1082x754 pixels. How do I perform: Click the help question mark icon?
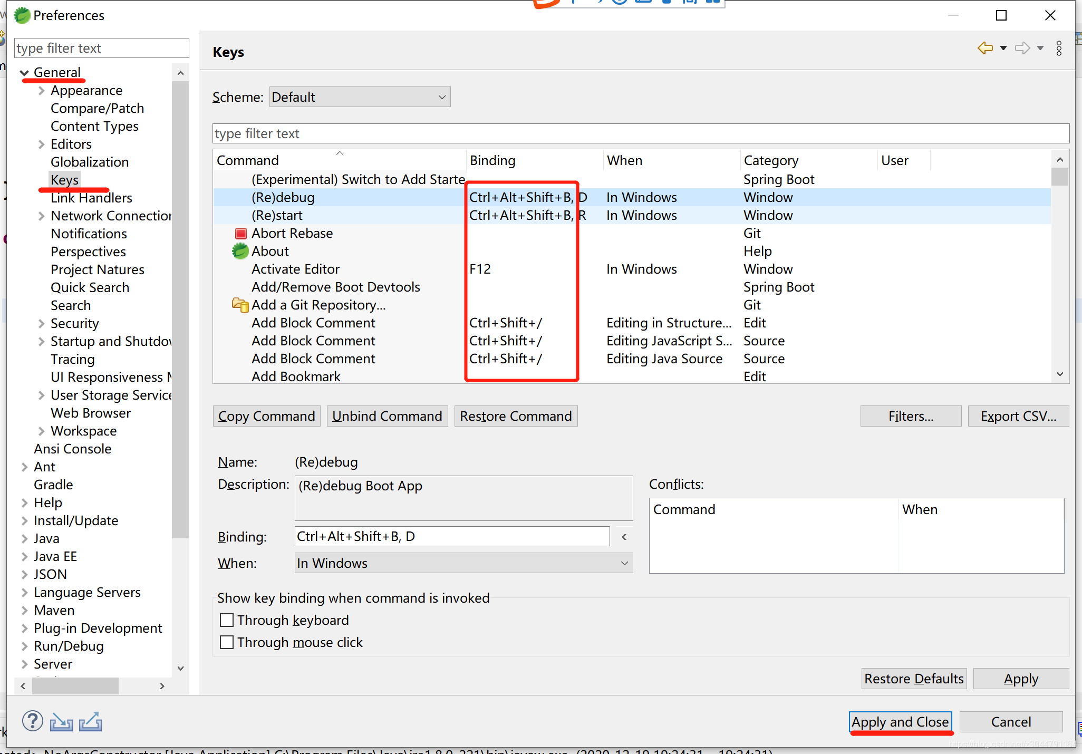(x=32, y=721)
